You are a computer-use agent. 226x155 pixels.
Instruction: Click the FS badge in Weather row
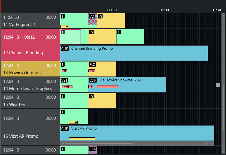point(91,96)
